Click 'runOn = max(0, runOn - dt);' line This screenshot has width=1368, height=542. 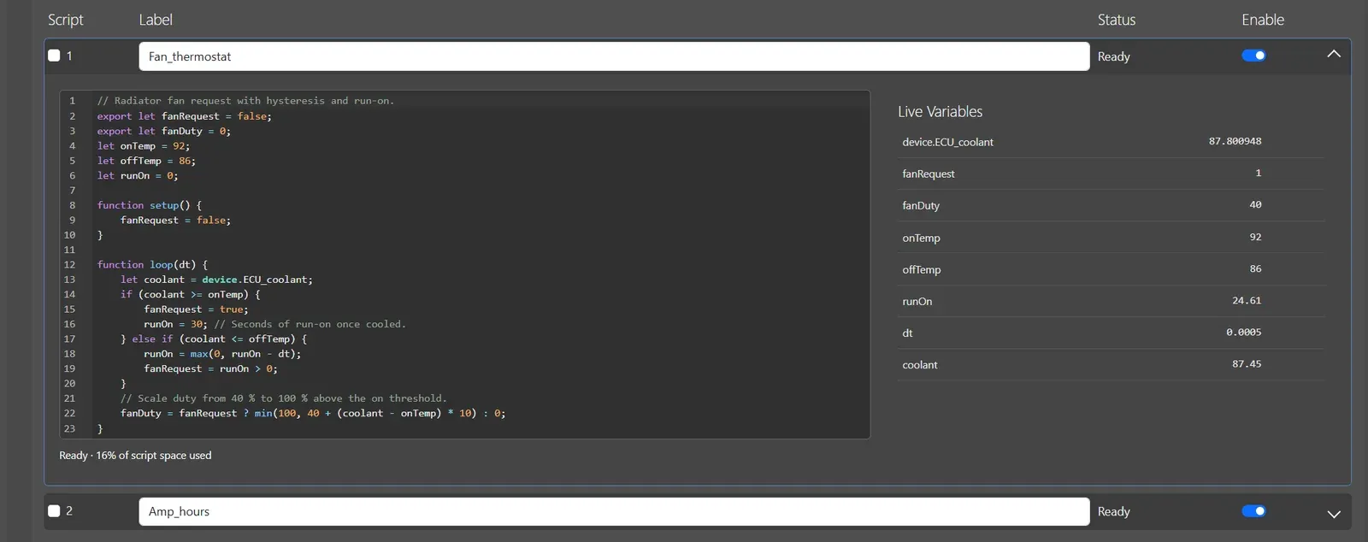(222, 354)
